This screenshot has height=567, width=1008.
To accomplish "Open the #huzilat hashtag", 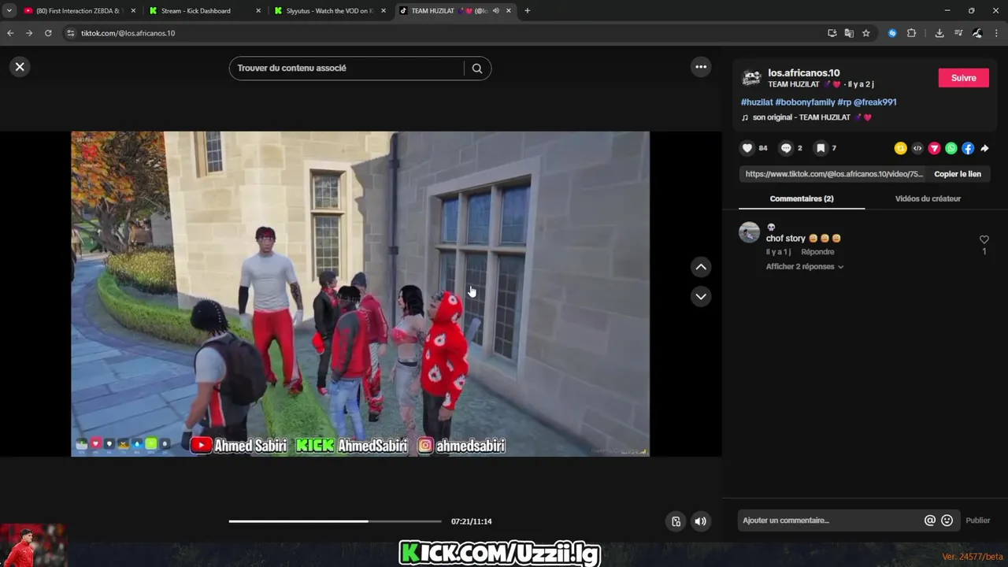I will click(757, 102).
